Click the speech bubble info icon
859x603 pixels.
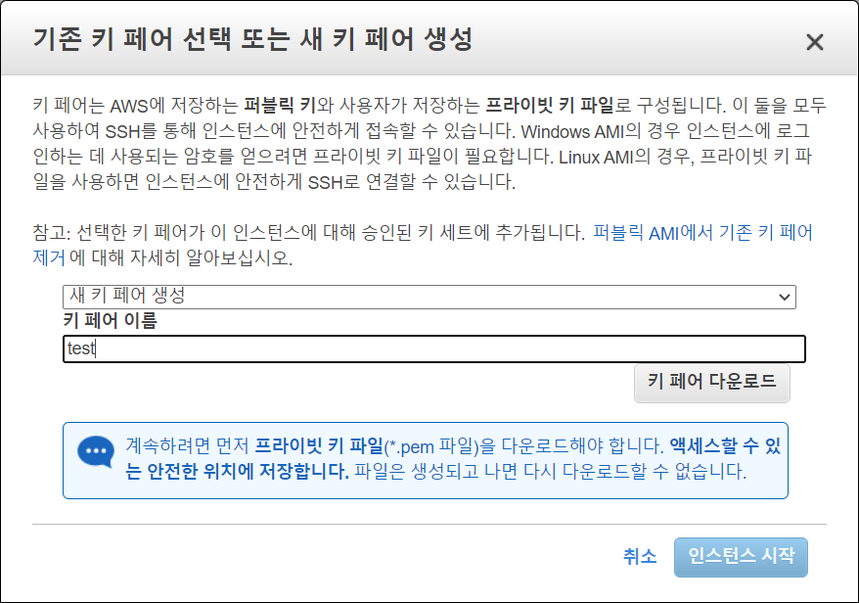point(96,451)
